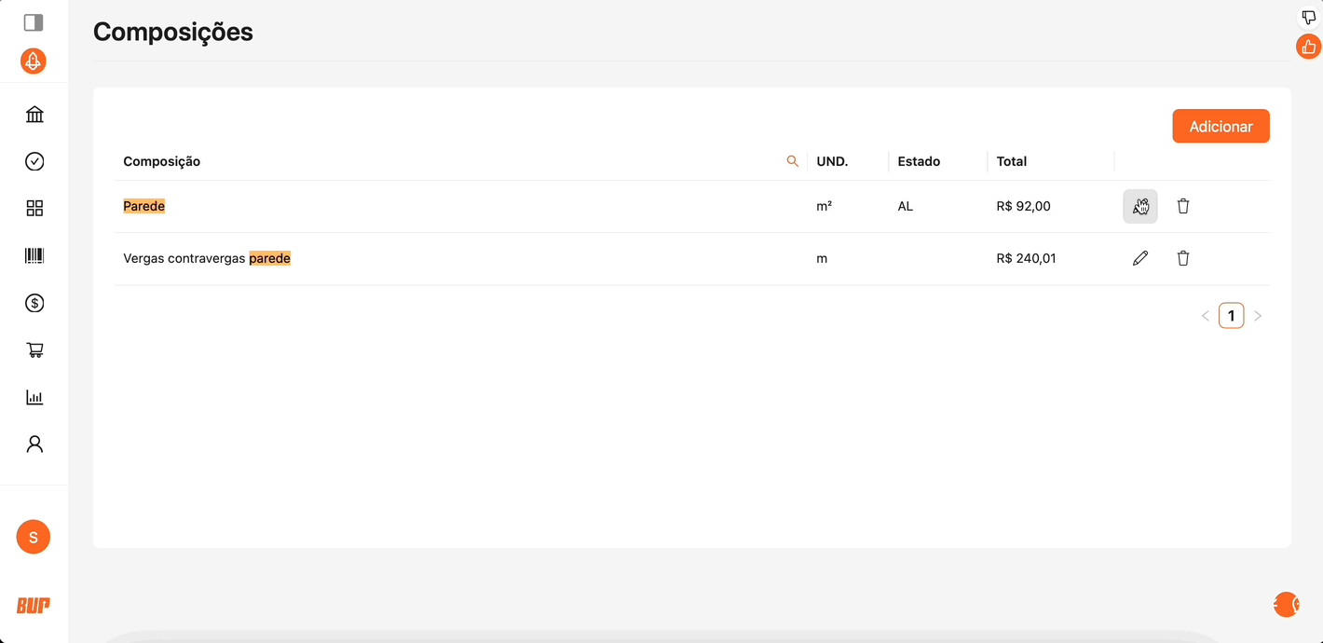
Task: Toggle the sidebar panel icon
Action: [34, 22]
